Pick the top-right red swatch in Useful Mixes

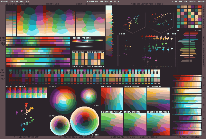click(x=198, y=7)
